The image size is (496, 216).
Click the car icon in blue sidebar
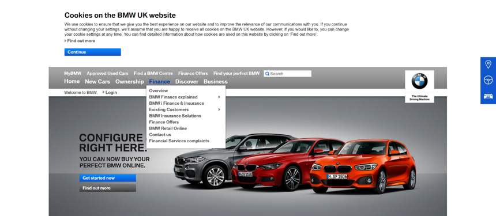pos(488,96)
